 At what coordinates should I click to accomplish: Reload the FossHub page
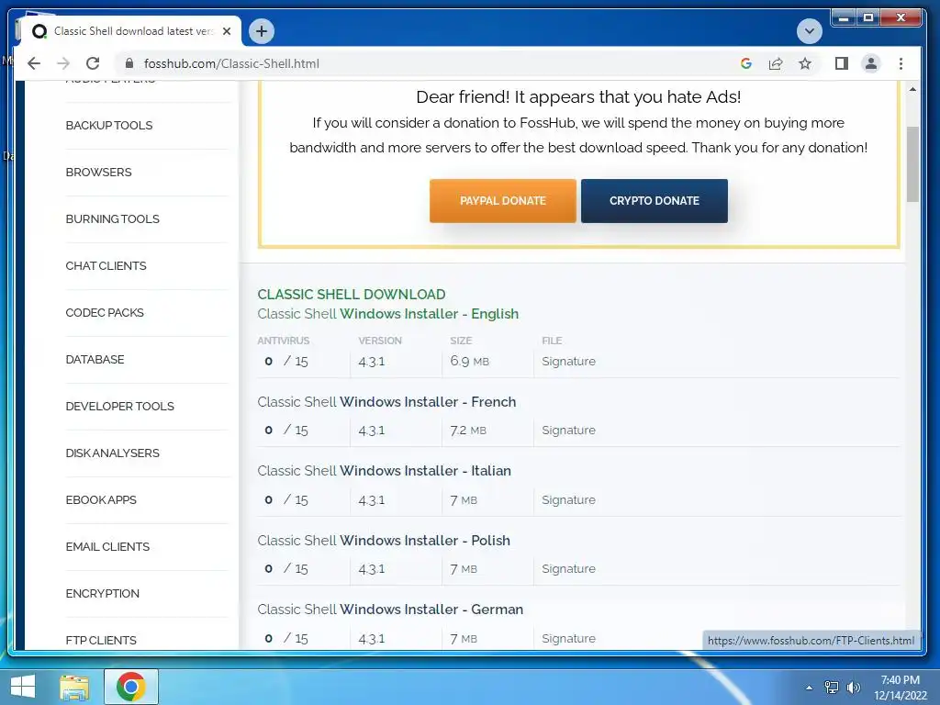[x=93, y=63]
